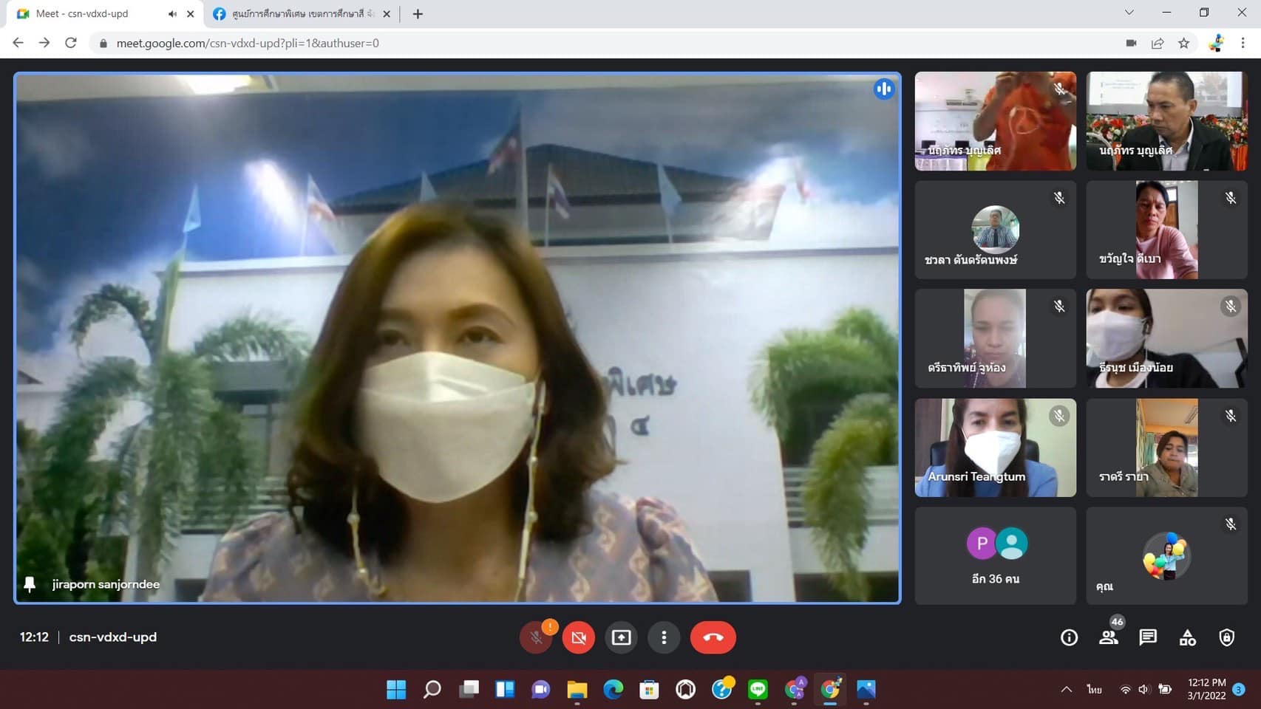
Task: Open LINE app from taskbar
Action: point(758,689)
